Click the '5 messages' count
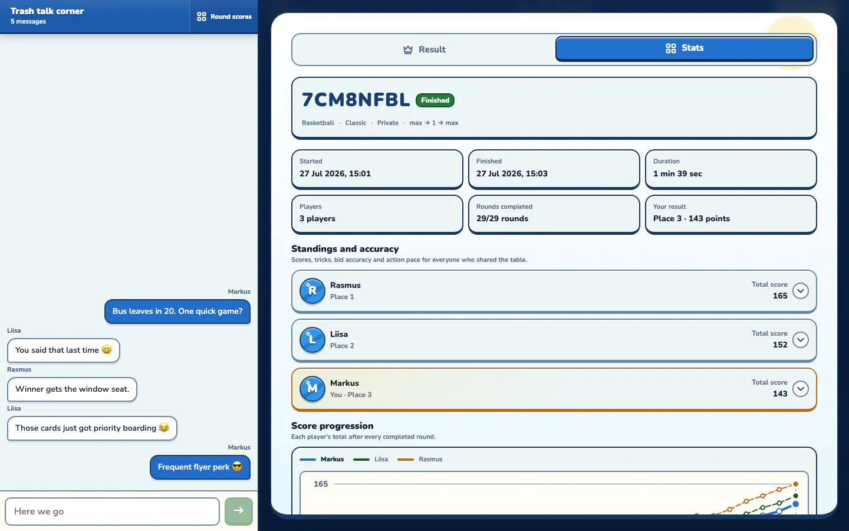 pyautogui.click(x=28, y=21)
